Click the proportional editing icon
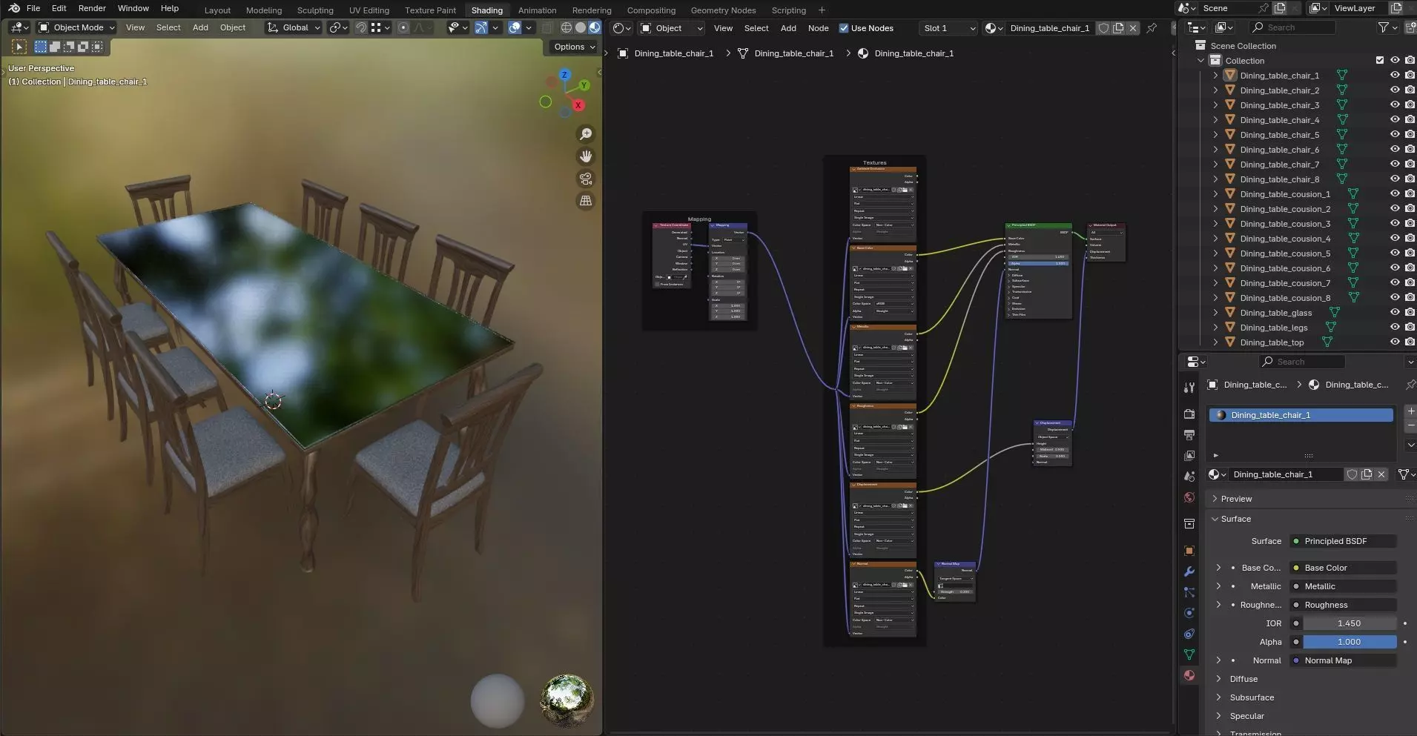Image resolution: width=1417 pixels, height=736 pixels. [x=403, y=28]
